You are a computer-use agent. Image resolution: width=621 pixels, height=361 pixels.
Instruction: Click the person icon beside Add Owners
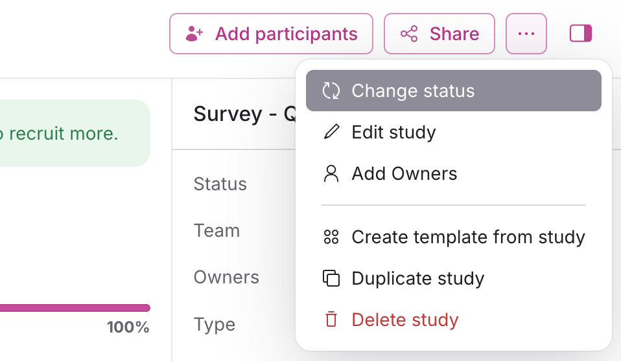click(x=331, y=174)
